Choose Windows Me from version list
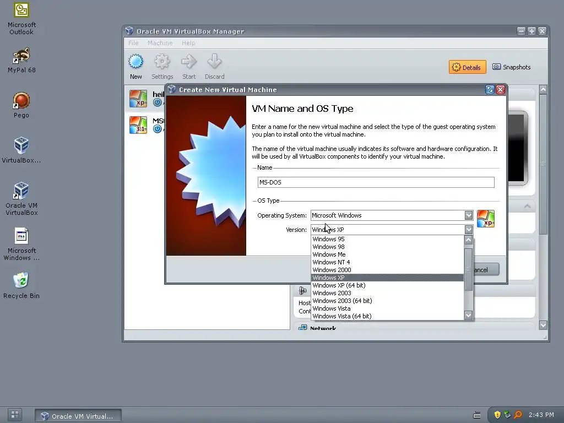The height and width of the screenshot is (423, 564). [x=387, y=254]
